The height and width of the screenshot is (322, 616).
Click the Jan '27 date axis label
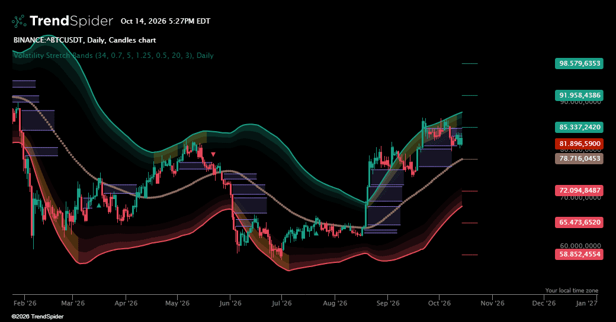click(586, 303)
